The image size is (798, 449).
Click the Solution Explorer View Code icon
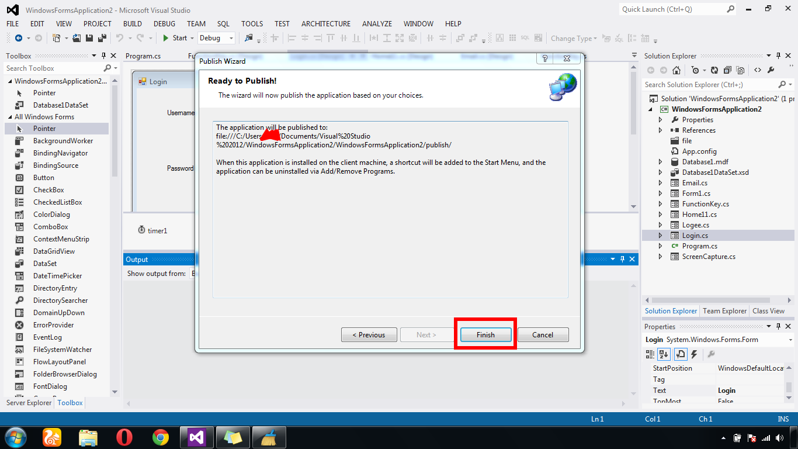click(x=758, y=70)
